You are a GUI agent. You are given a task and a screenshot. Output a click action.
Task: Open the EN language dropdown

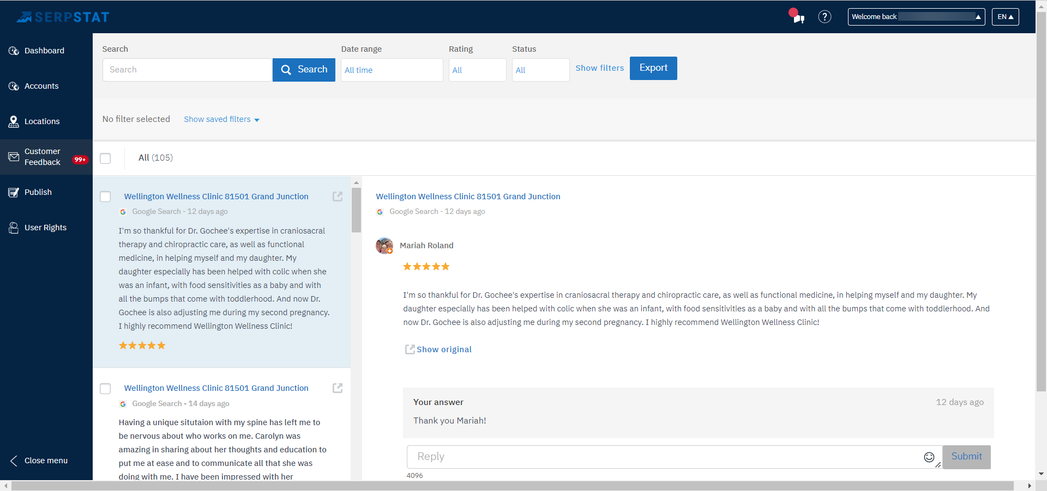[1005, 17]
